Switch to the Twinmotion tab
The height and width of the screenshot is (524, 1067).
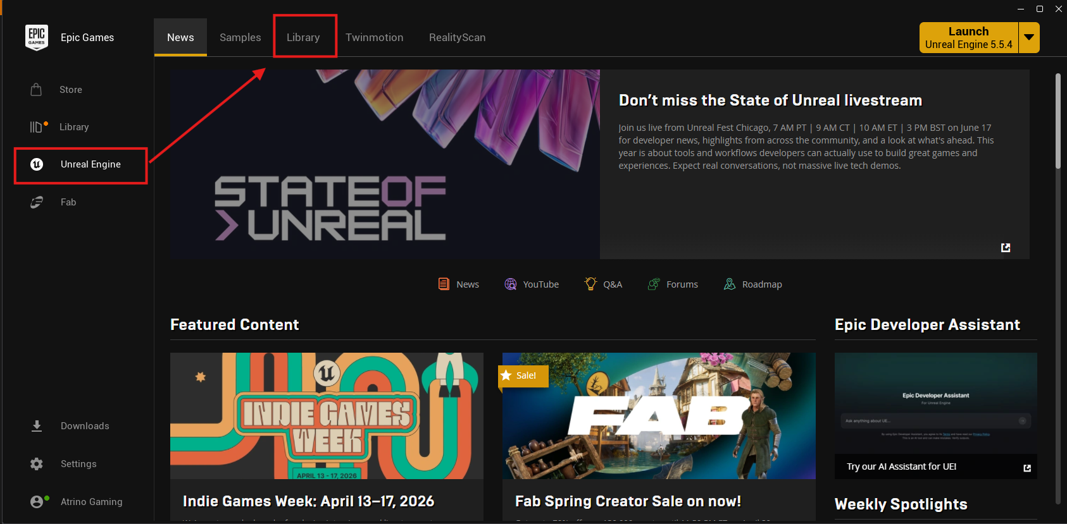tap(374, 37)
